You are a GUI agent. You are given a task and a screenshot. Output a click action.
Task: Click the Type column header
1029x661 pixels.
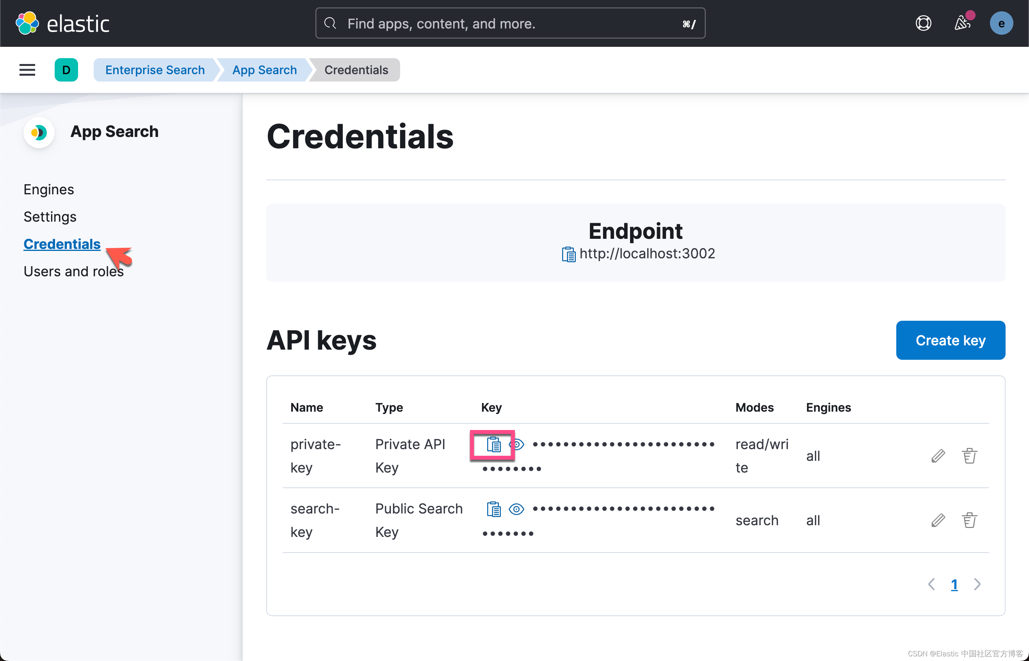(389, 407)
